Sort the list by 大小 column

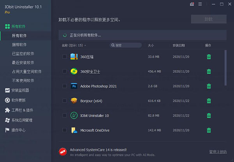click(x=151, y=45)
